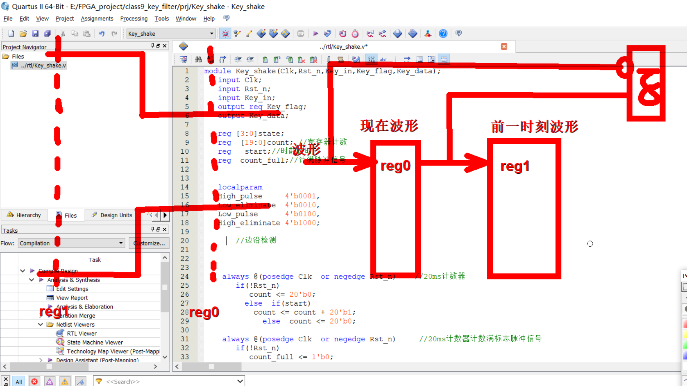Open the Tools menu
687x386 pixels.
(x=161, y=19)
